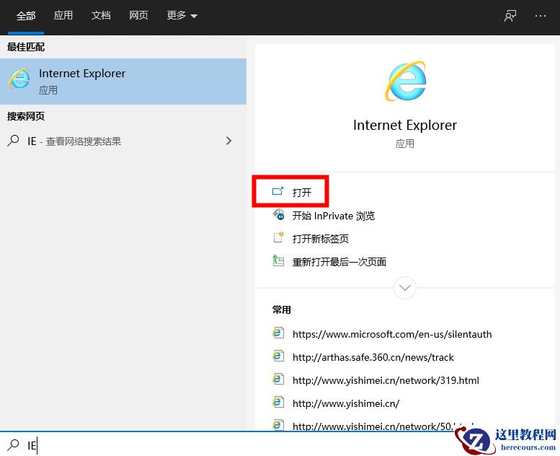The image size is (560, 456).
Task: Click page icon beside www.yishimei.cn/ link
Action: 278,402
